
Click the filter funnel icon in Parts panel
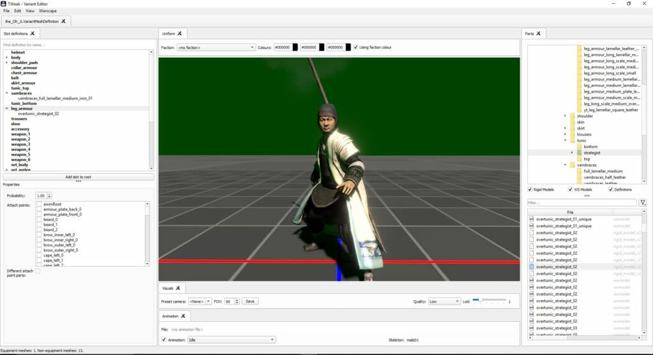[x=643, y=202]
